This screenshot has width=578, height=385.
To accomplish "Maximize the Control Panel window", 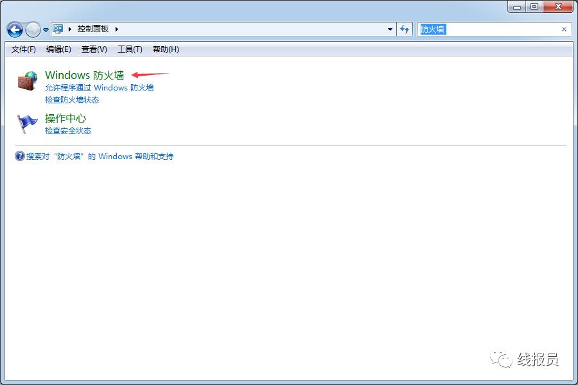I will (534, 6).
